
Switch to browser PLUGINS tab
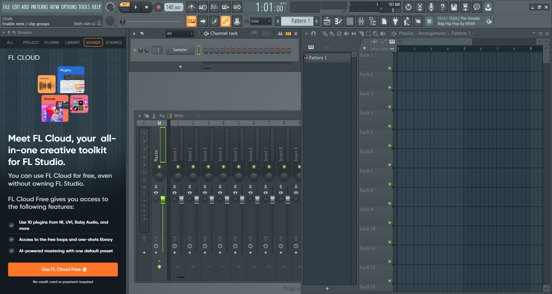click(x=52, y=42)
